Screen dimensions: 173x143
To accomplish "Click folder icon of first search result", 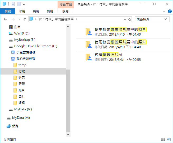I will (x=88, y=32).
